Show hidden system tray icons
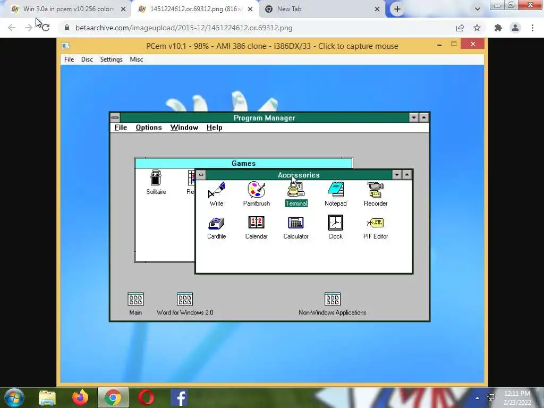 coord(478,398)
